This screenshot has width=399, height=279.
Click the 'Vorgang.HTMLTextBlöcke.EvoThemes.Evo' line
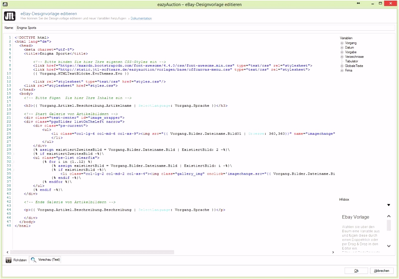(81, 74)
